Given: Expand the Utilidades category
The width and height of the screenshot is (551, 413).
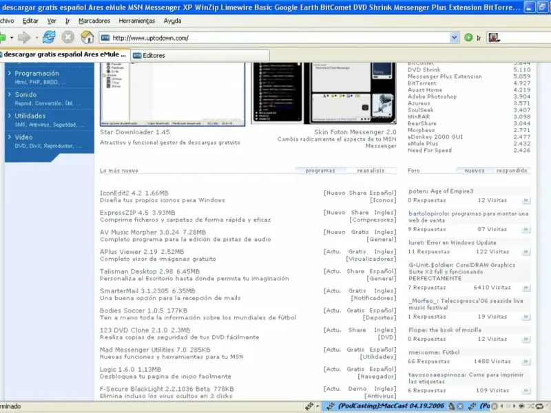Looking at the screenshot, I should pos(30,116).
